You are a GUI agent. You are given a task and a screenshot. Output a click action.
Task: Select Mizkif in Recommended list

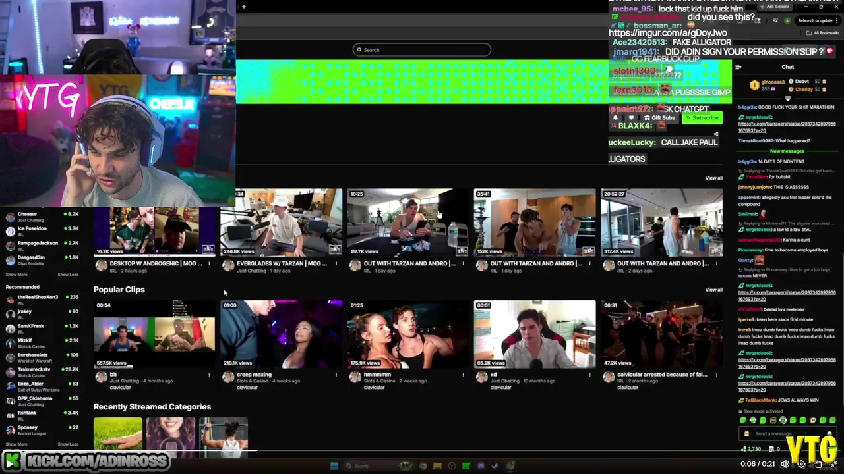tap(42, 342)
